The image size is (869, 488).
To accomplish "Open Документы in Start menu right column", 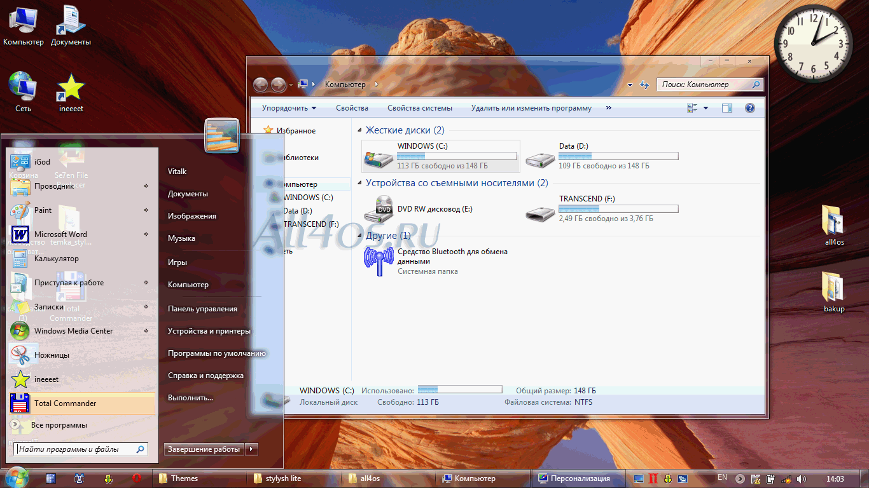I will 188,194.
